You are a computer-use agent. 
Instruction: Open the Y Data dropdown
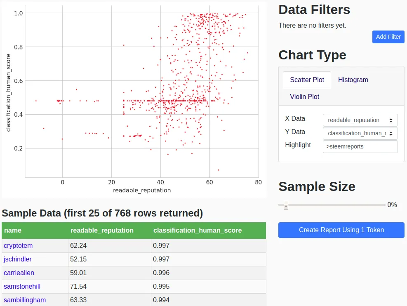360,133
